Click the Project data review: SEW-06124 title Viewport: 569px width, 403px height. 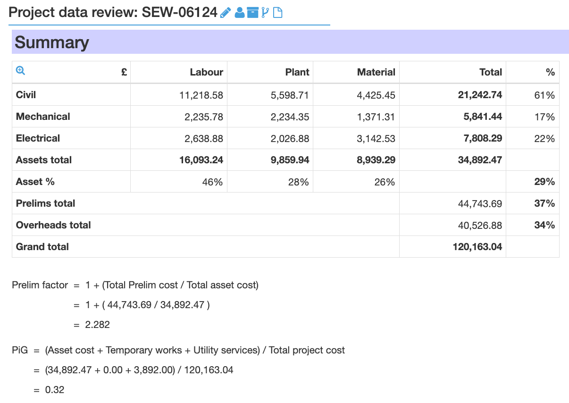(x=113, y=12)
